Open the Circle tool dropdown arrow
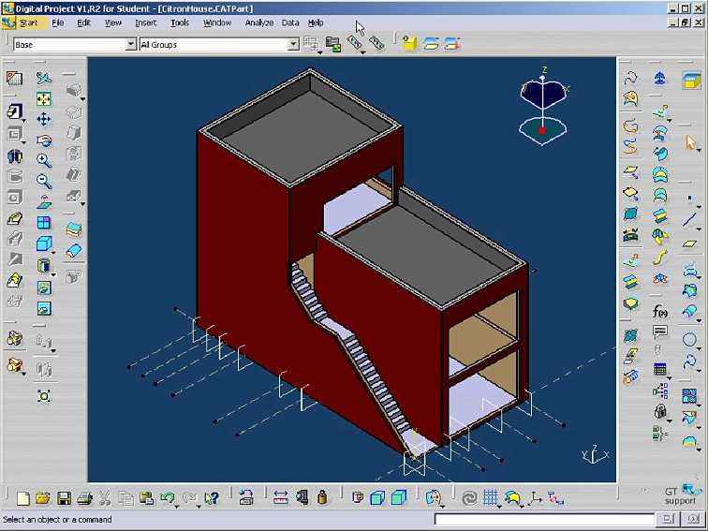This screenshot has height=531, width=708. tap(700, 348)
